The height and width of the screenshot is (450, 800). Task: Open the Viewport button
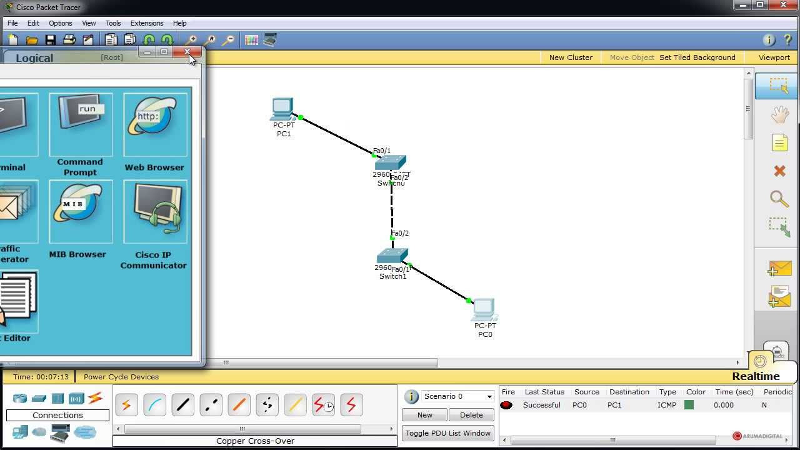point(774,57)
